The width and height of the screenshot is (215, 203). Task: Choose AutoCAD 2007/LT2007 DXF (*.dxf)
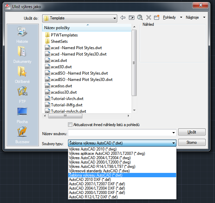(122, 184)
